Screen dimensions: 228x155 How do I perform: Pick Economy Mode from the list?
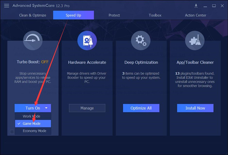click(x=33, y=131)
